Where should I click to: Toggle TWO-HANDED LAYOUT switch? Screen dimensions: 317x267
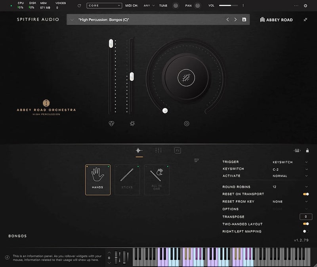coord(306,224)
